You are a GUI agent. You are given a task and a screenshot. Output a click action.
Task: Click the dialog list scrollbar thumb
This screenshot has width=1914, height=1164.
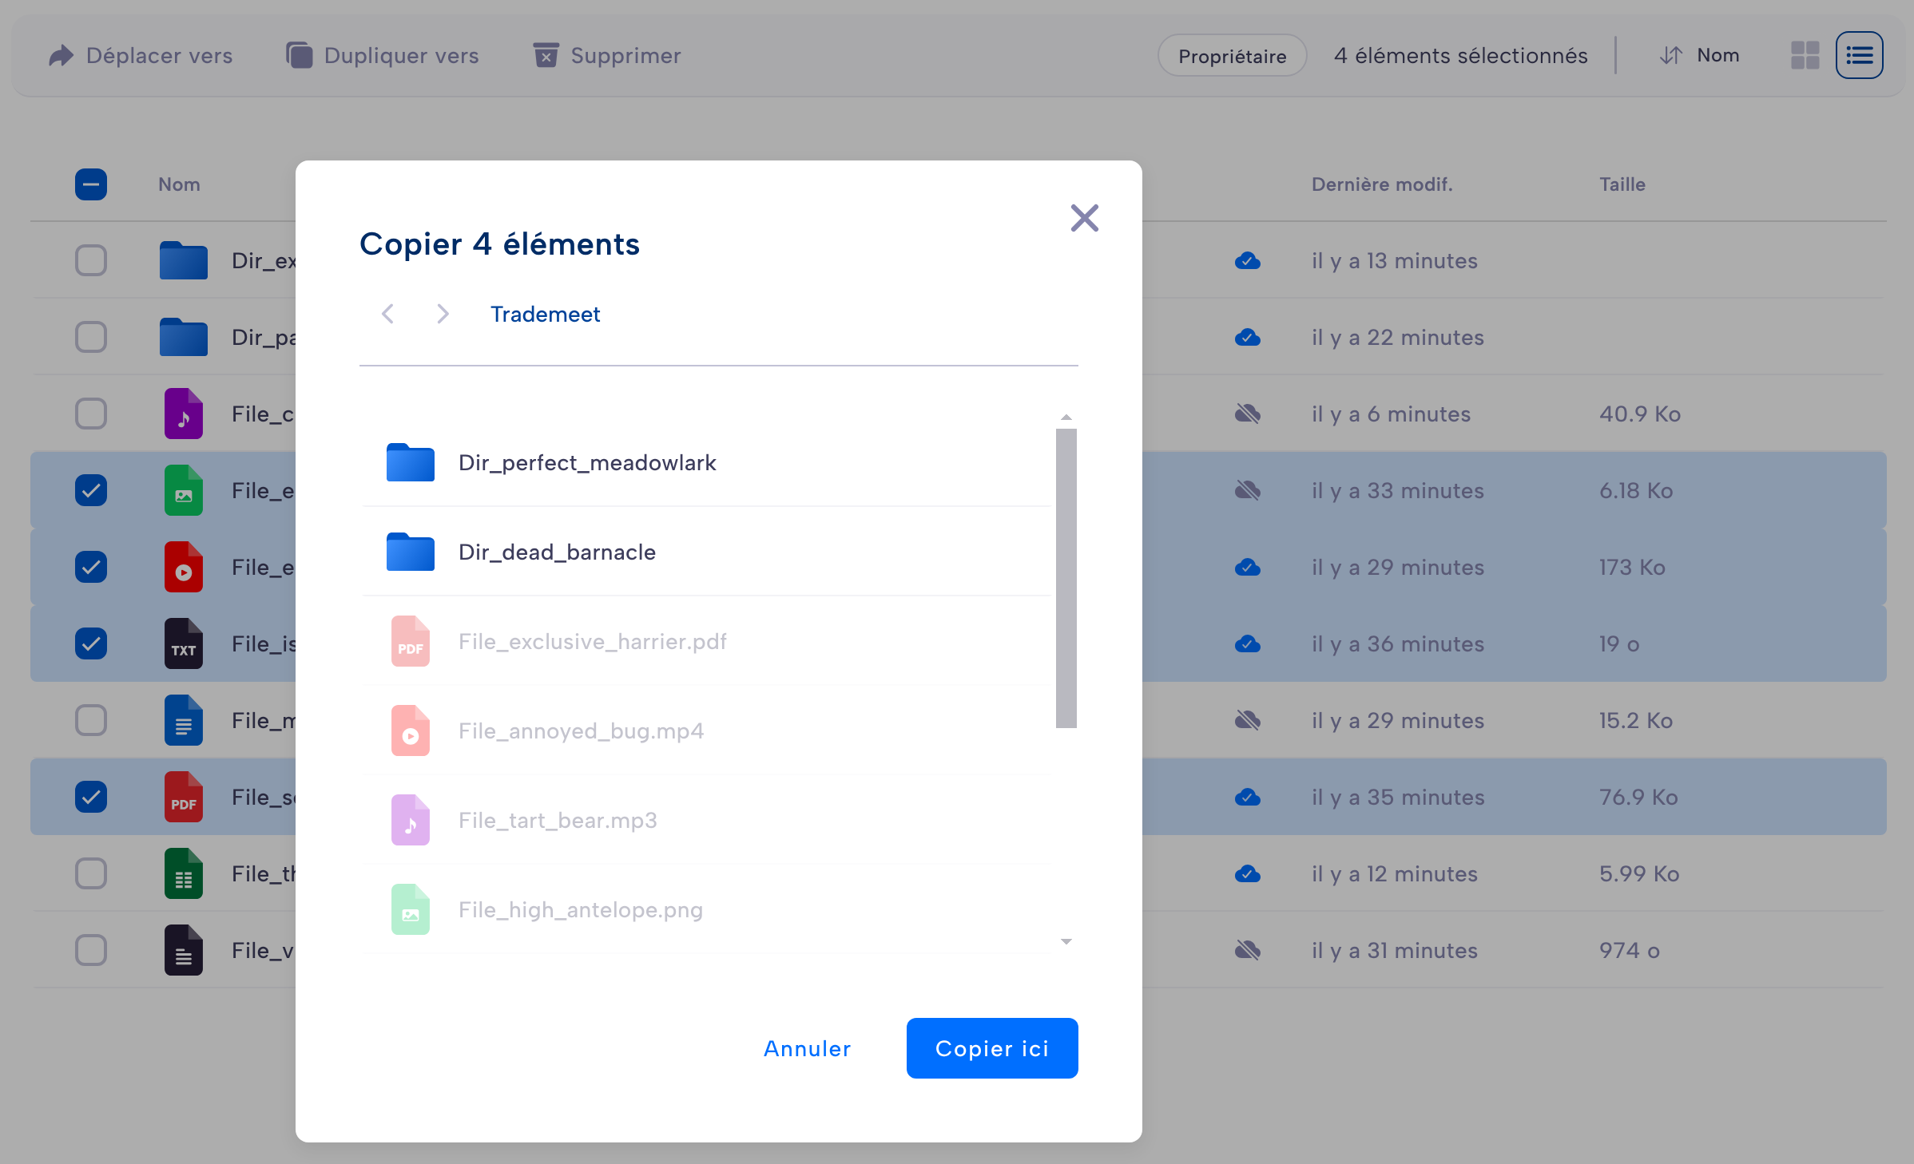coord(1066,578)
